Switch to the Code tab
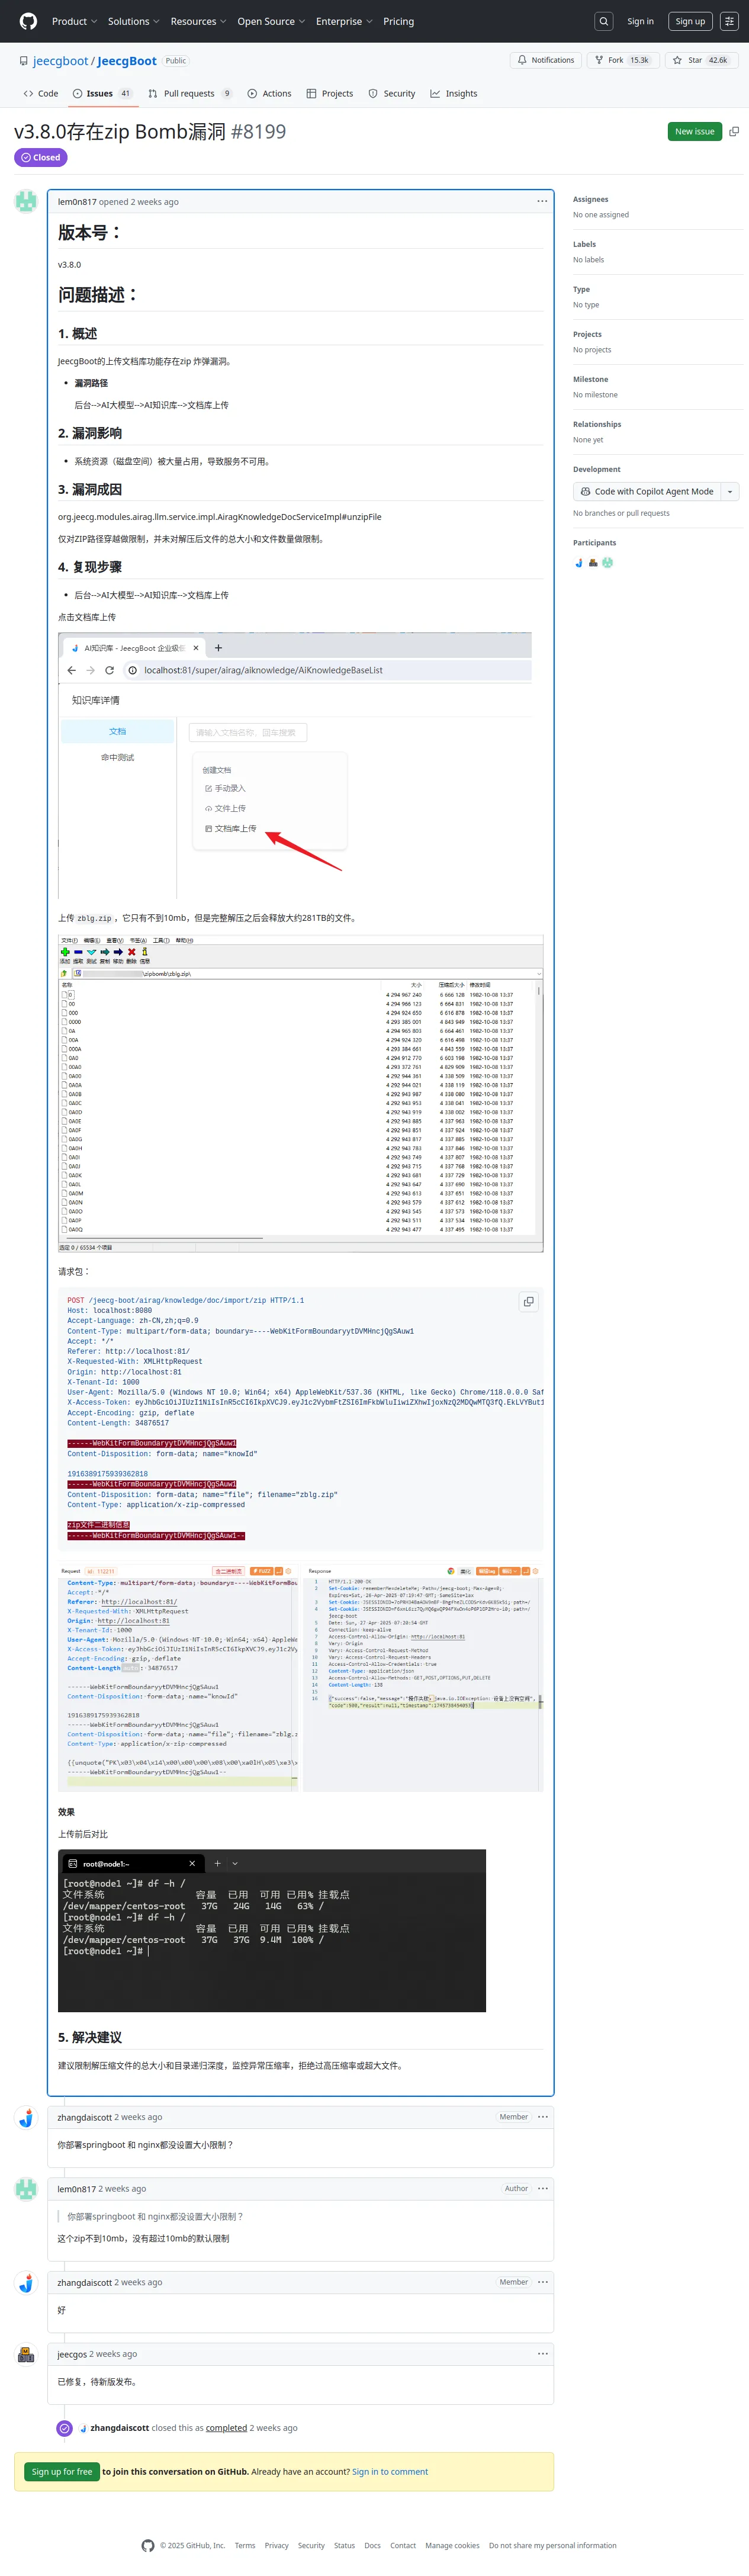The width and height of the screenshot is (749, 2576). click(41, 93)
